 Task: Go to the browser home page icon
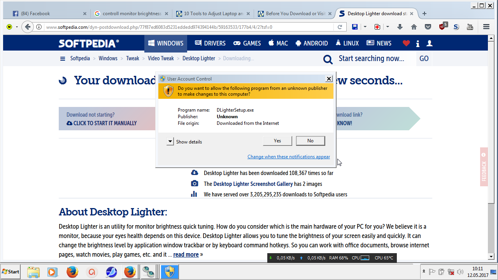point(414,27)
